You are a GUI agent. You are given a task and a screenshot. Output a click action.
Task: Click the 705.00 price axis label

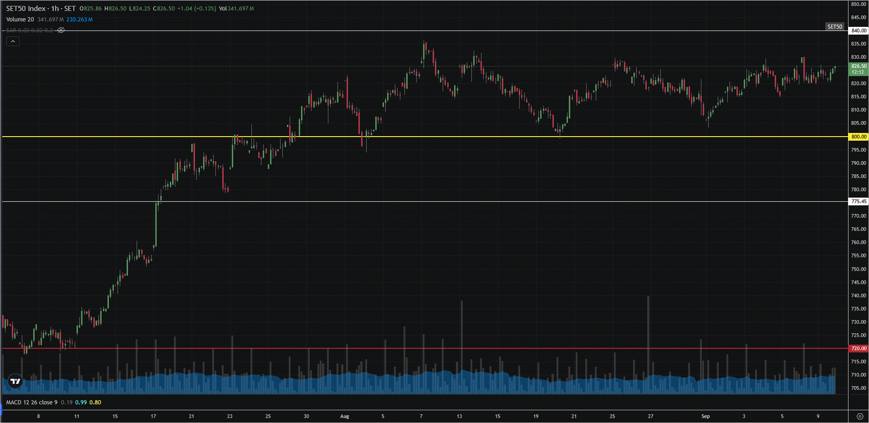[859, 388]
